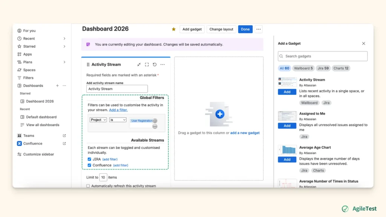
Task: Click add filter link next to Confluence
Action: point(121,165)
